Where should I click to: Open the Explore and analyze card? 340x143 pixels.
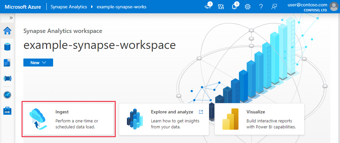pyautogui.click(x=164, y=119)
